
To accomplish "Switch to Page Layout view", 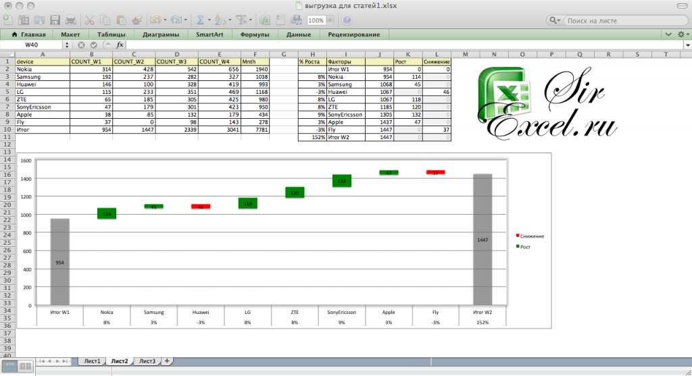I will [x=25, y=366].
